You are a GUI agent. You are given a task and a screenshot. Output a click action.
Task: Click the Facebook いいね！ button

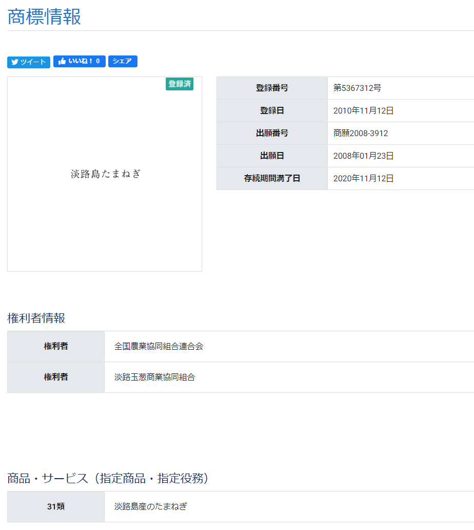click(80, 61)
